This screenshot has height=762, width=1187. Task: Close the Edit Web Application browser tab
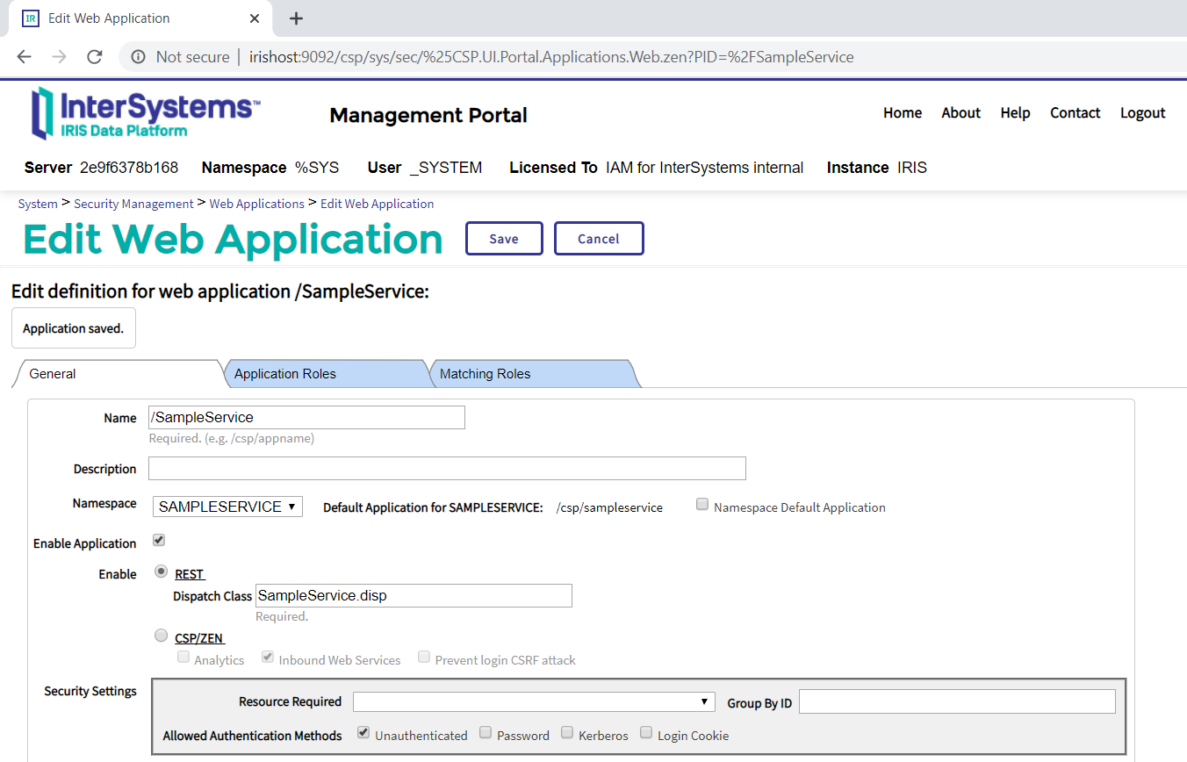pyautogui.click(x=255, y=18)
